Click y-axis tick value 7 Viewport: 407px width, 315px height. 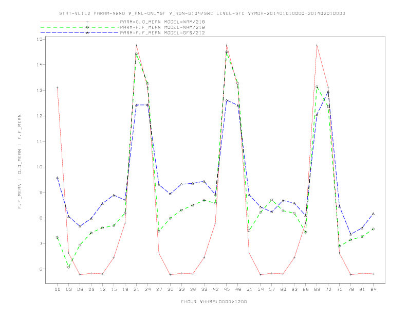[41, 243]
